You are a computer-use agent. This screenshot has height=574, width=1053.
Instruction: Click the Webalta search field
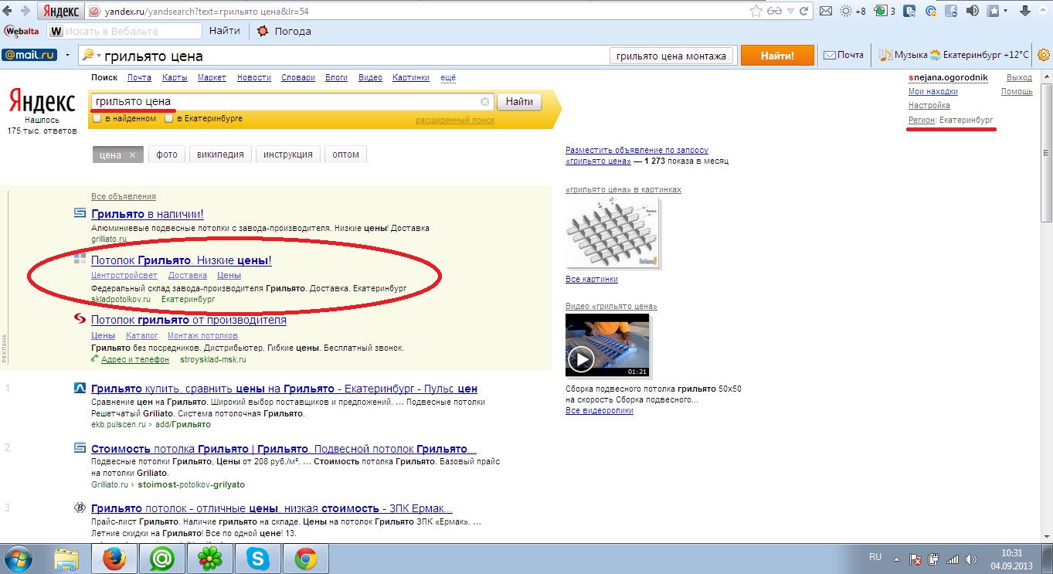pyautogui.click(x=125, y=31)
